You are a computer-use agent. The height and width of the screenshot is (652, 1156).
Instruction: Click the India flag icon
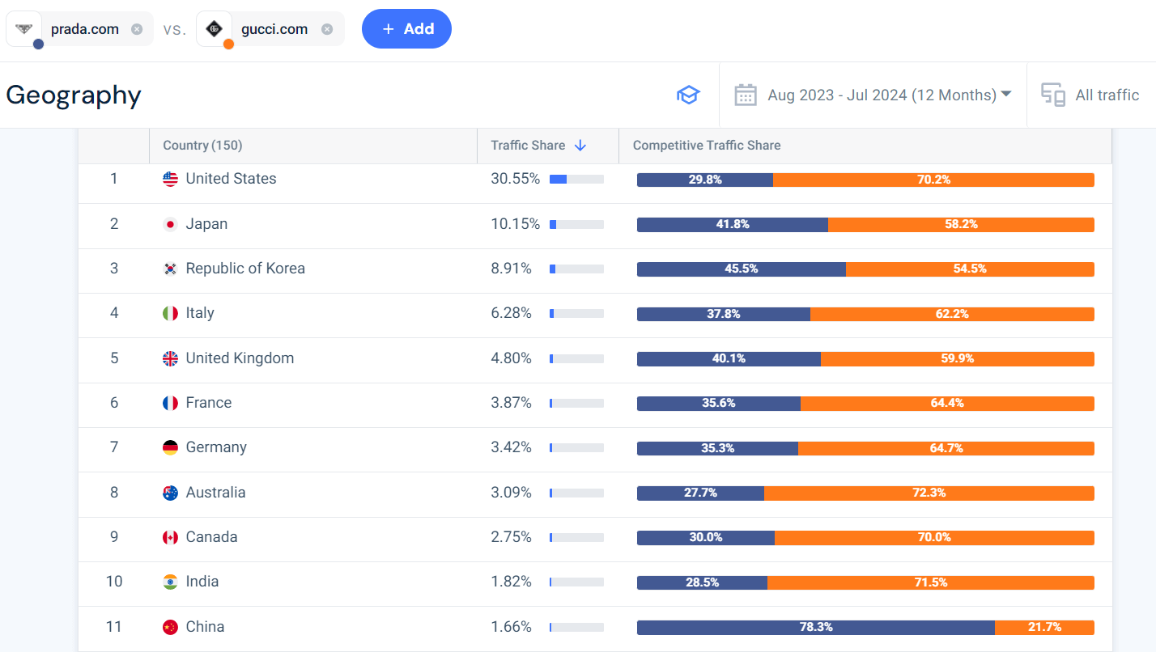tap(170, 582)
